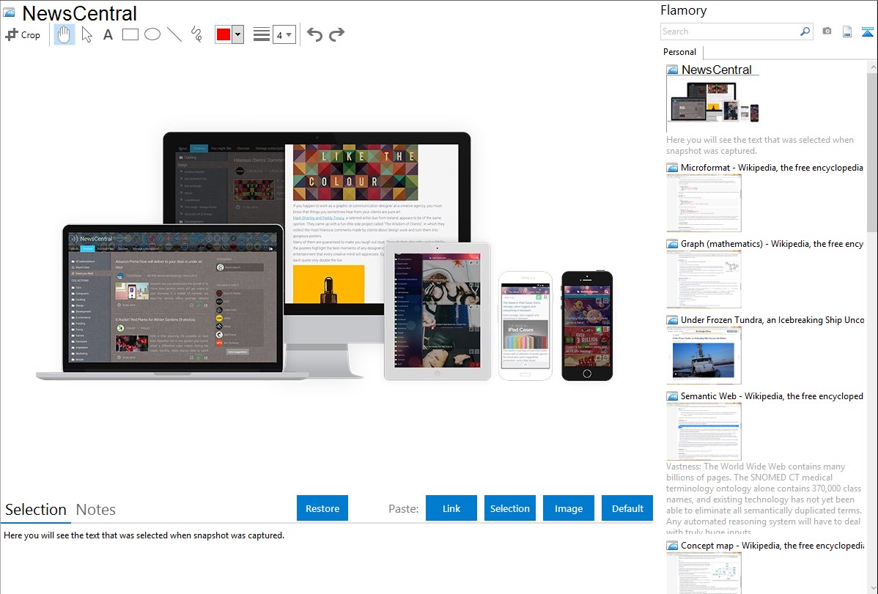Select the Graph (mathematics) thumbnail
Image resolution: width=878 pixels, height=594 pixels.
[704, 279]
